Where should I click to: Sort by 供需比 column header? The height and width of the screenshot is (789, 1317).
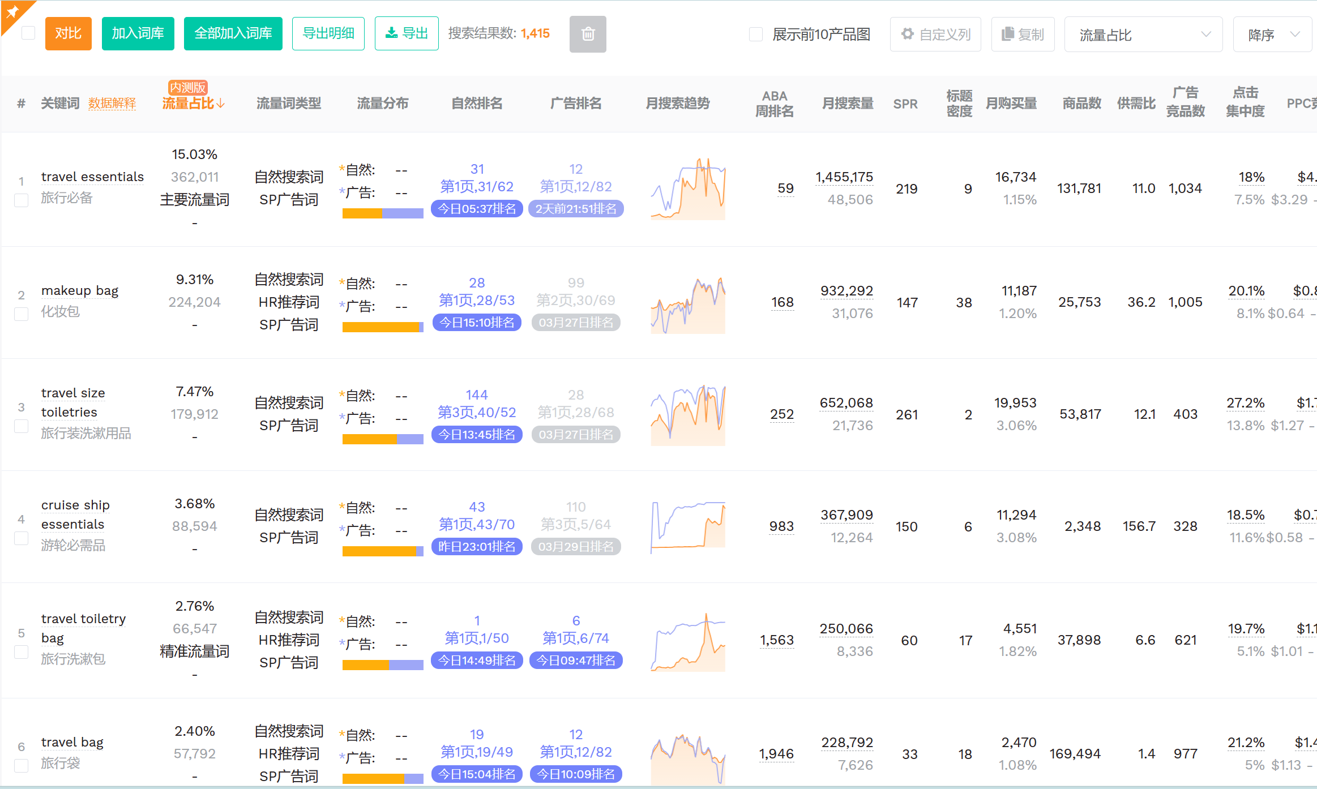point(1136,104)
